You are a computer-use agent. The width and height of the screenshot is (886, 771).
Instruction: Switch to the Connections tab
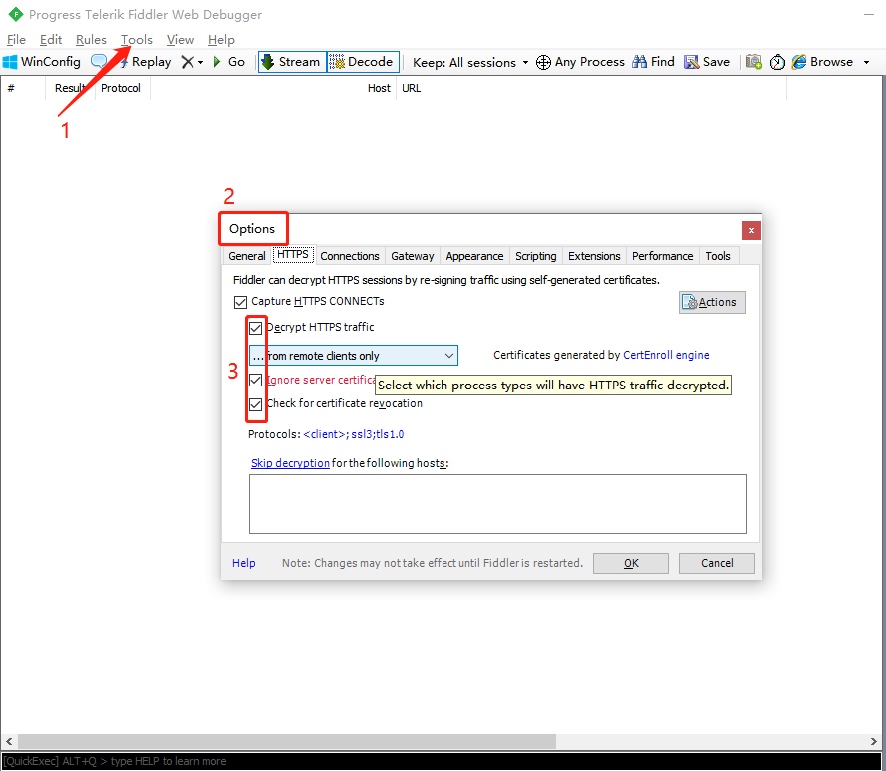pos(350,256)
